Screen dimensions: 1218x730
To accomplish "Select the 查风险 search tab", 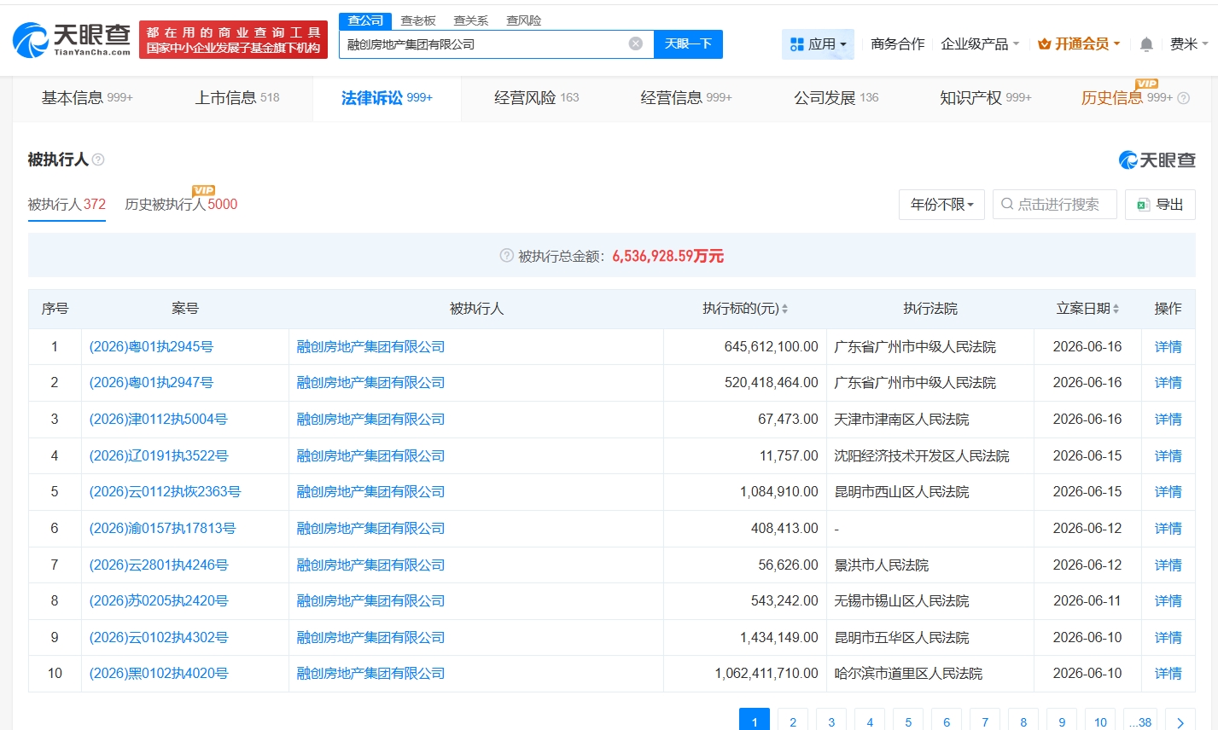I will pyautogui.click(x=524, y=20).
